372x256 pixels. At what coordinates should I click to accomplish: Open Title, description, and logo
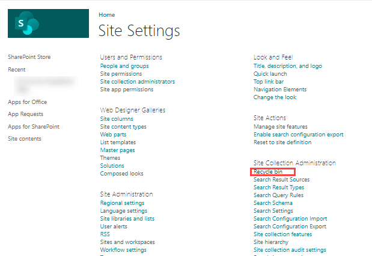(288, 66)
